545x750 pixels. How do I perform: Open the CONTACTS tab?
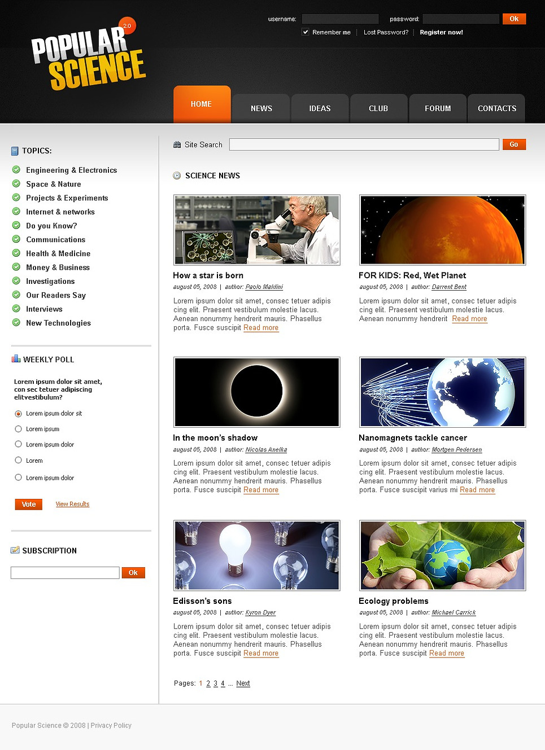tap(496, 108)
